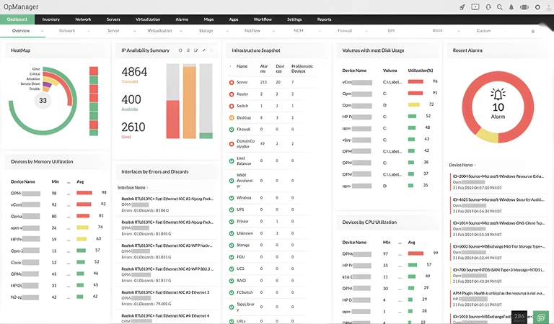This screenshot has height=324, width=554.
Task: Go to the Maps main tab
Action: tap(208, 19)
